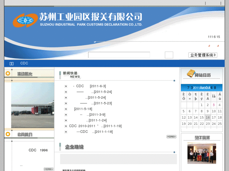Click arrow icon beside [2011-1-19] news
229x171 pixels.
[x=66, y=126]
